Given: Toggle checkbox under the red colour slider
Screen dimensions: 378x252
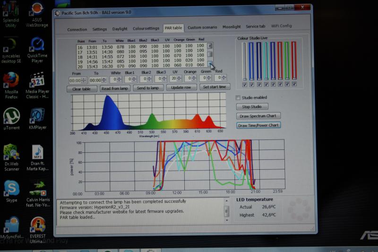Looking at the screenshot, I should pos(294,85).
